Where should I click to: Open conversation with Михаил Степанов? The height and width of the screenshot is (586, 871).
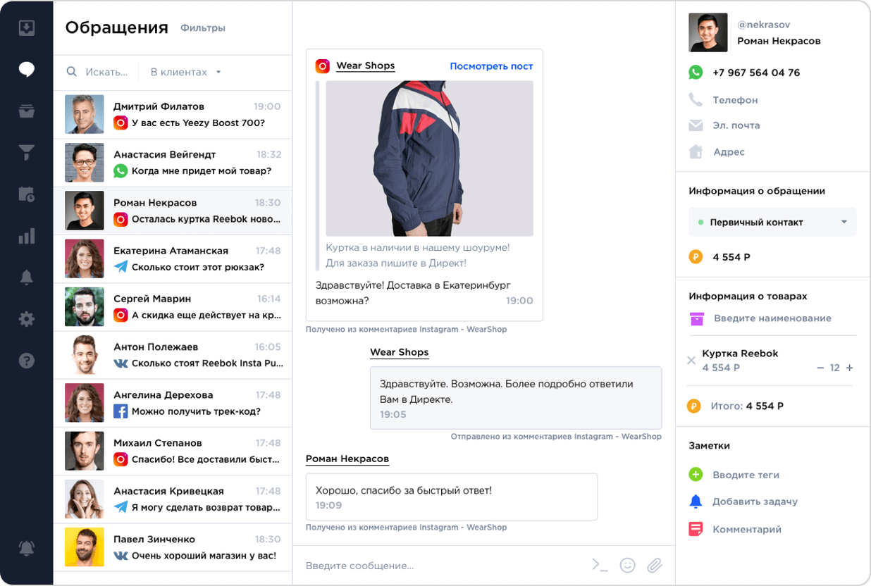[x=173, y=451]
